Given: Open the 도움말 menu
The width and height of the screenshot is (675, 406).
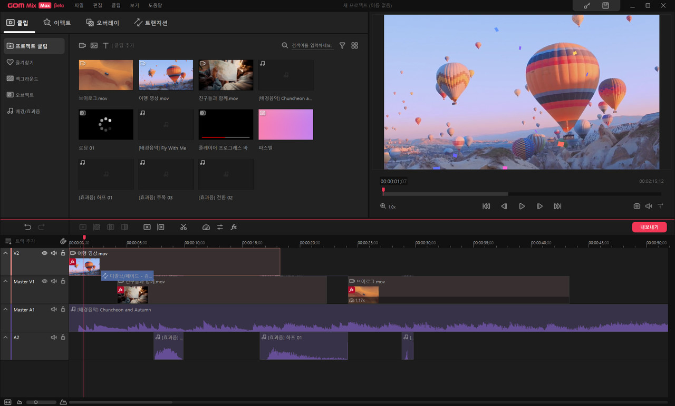Looking at the screenshot, I should pyautogui.click(x=155, y=5).
